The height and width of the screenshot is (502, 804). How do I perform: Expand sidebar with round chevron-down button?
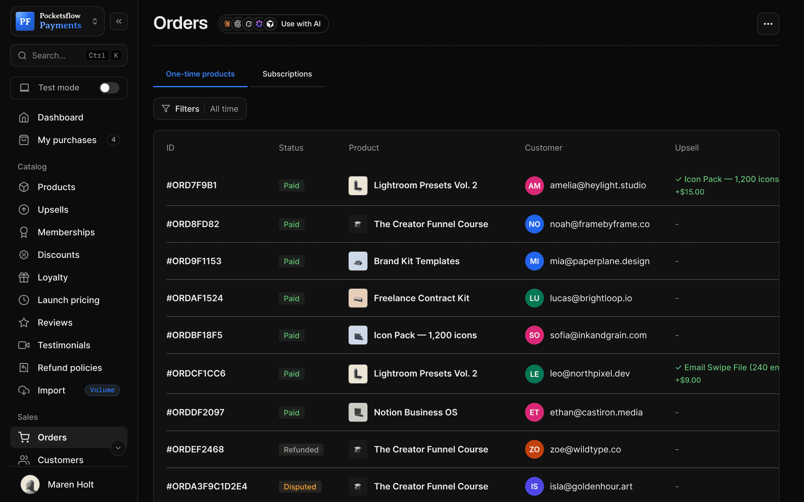pos(118,448)
